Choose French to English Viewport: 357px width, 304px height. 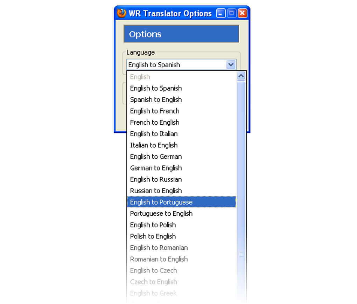pyautogui.click(x=155, y=122)
